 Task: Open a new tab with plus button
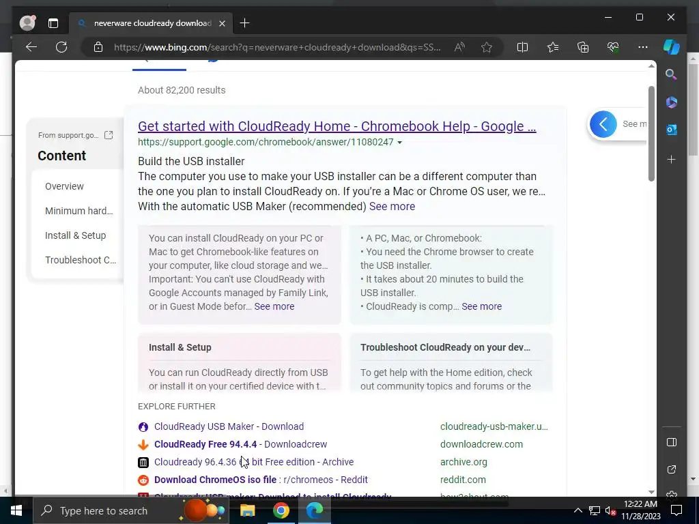tap(244, 23)
